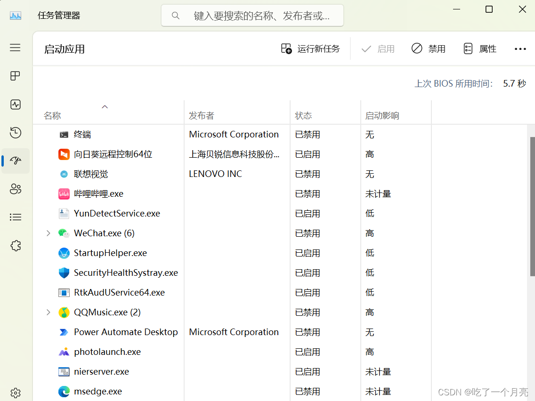Expand the WeChat.exe (6) group
535x401 pixels.
(48, 233)
